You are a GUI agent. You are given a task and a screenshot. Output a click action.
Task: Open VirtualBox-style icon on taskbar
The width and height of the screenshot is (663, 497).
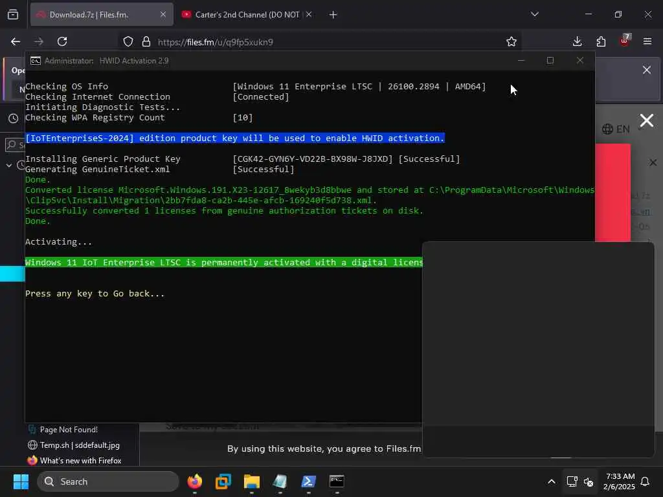pos(223,481)
